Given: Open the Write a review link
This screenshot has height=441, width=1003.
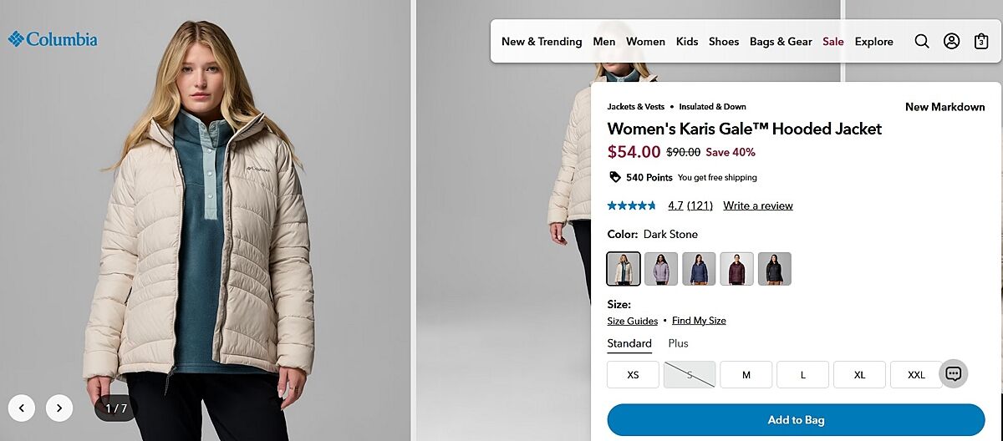Looking at the screenshot, I should click(x=758, y=205).
